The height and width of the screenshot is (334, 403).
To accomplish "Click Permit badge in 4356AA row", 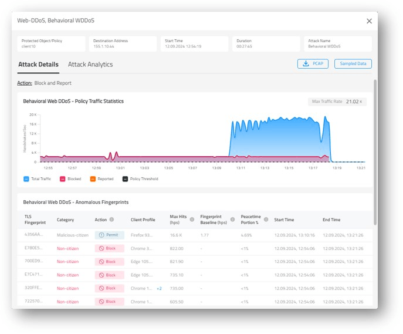I will coord(110,235).
